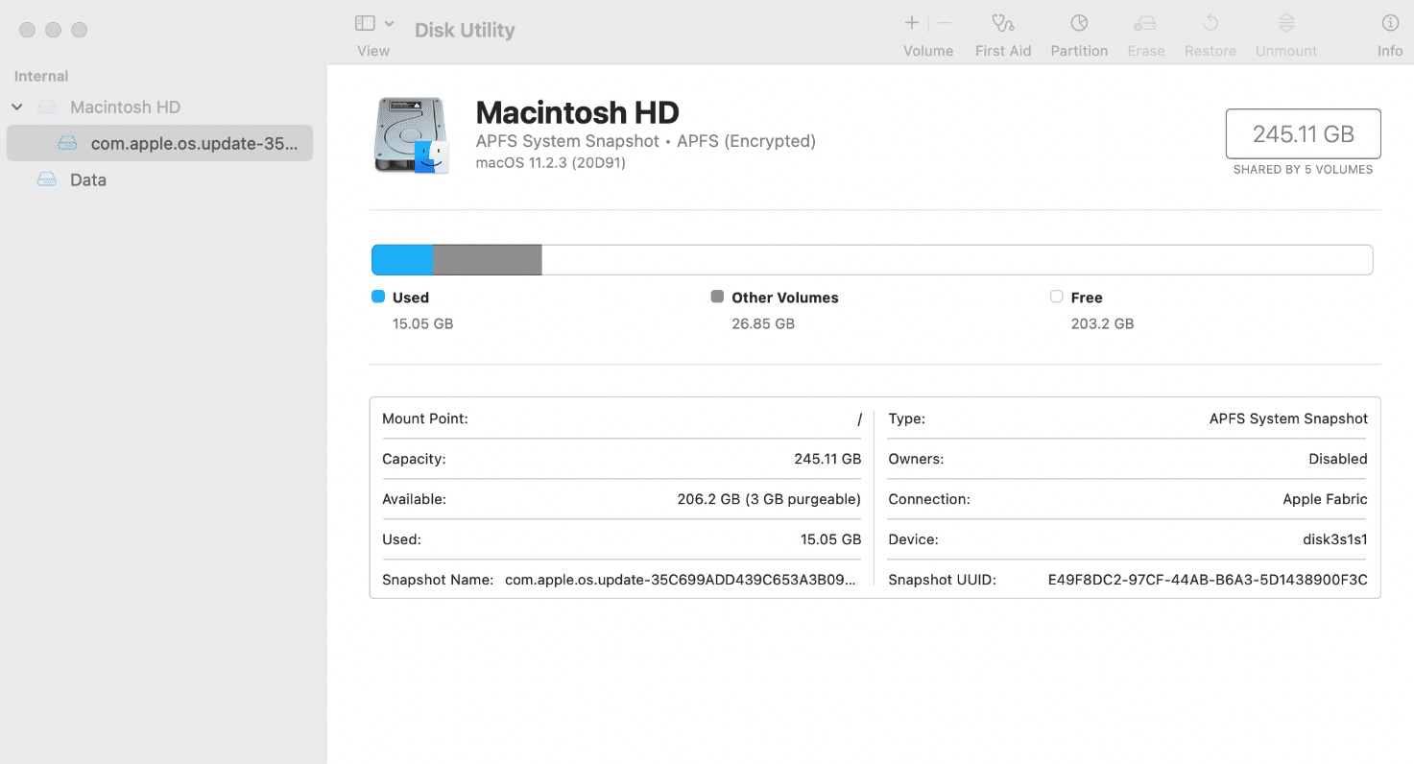The height and width of the screenshot is (764, 1414).
Task: Click the Erase icon
Action: pos(1145,34)
